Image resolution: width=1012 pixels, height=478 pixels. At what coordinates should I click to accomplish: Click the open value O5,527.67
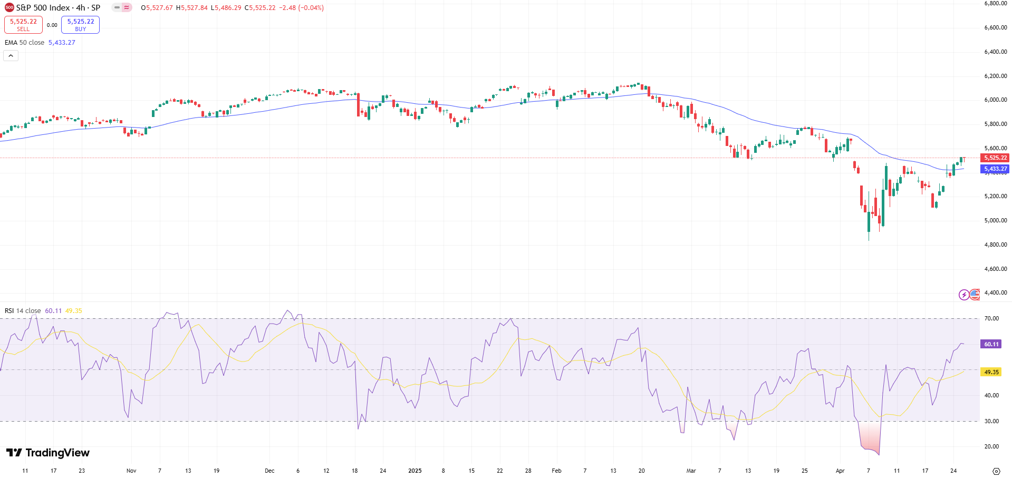157,8
